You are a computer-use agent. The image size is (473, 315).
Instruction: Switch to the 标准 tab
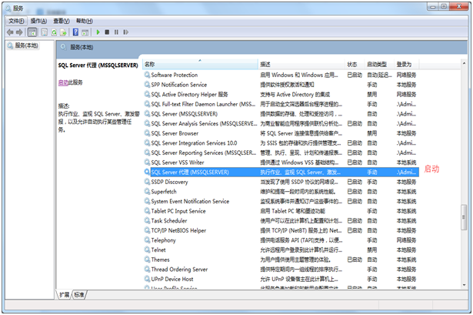pos(79,295)
